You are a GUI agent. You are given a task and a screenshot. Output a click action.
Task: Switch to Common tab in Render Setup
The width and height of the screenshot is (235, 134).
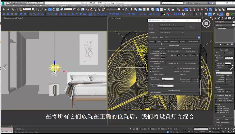click(x=152, y=42)
